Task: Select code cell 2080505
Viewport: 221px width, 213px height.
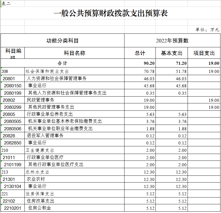Action: point(13,121)
